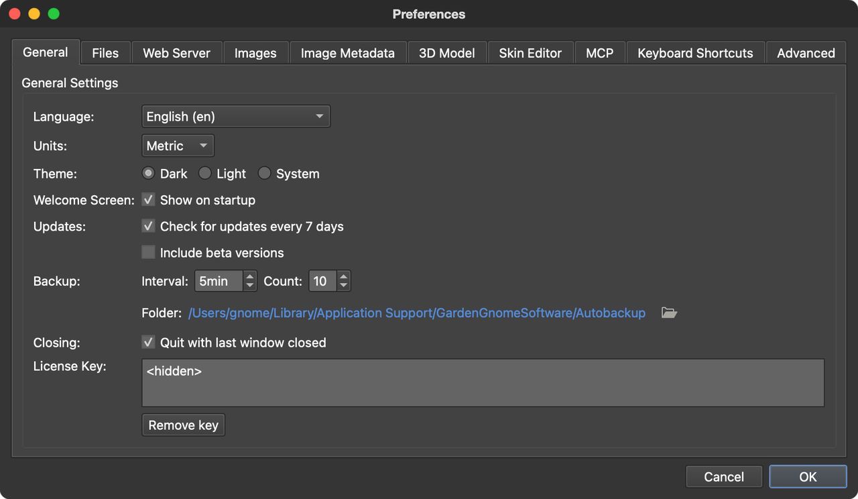Open the Image Metadata tab
This screenshot has width=858, height=499.
(348, 53)
